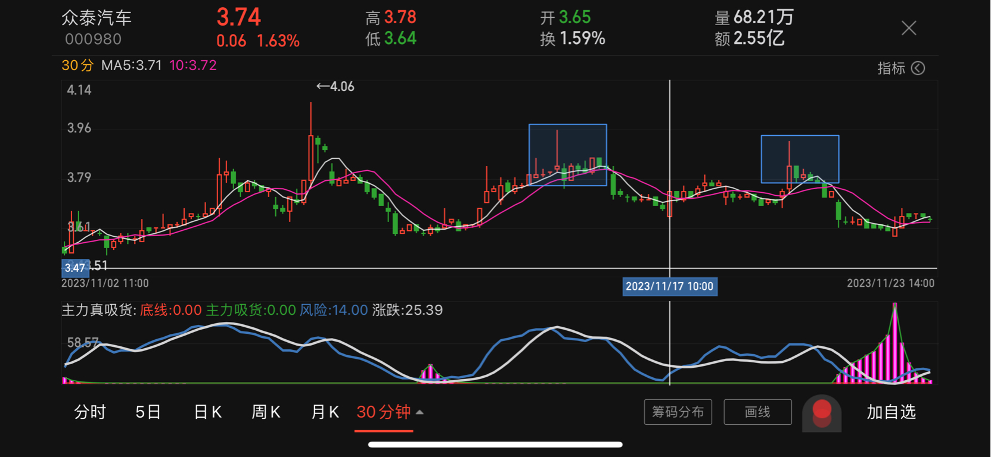Select the 日K chart tab
This screenshot has width=991, height=457.
pos(207,412)
